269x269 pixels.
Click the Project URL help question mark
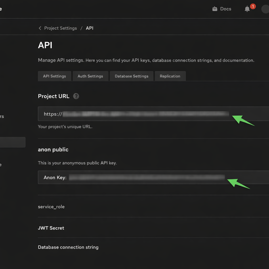pyautogui.click(x=76, y=96)
